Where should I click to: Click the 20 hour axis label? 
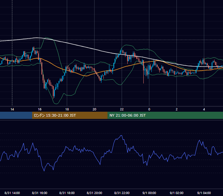(94, 109)
